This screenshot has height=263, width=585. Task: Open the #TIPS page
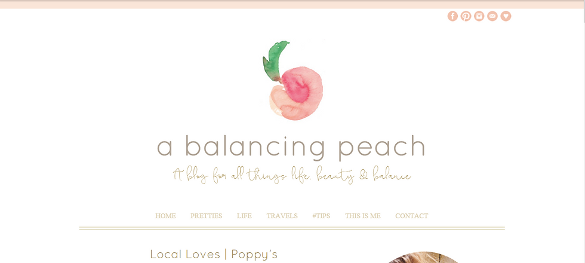pyautogui.click(x=321, y=216)
